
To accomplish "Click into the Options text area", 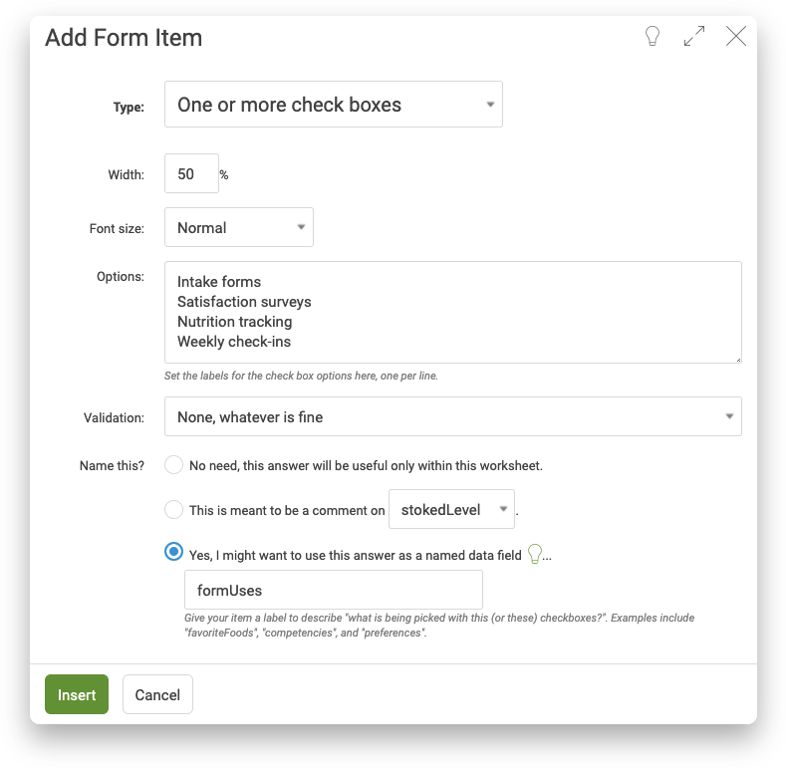I will (x=452, y=313).
